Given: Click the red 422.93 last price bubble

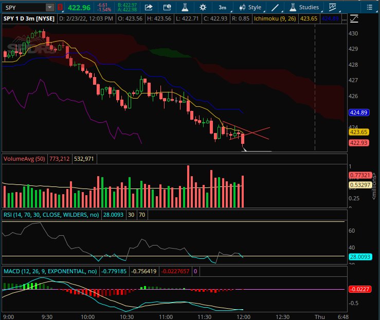Looking at the screenshot, I should coord(359,143).
